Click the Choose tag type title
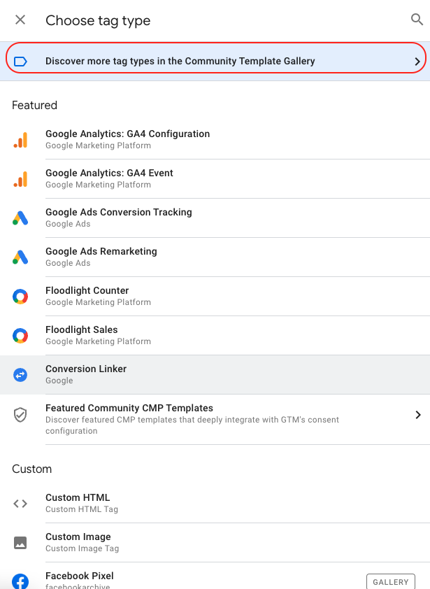 [98, 21]
